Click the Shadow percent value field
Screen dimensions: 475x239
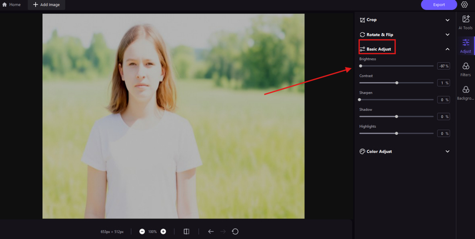[443, 116]
